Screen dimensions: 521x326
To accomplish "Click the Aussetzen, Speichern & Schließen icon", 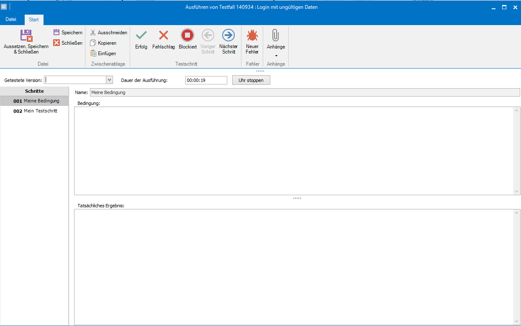I will (26, 36).
